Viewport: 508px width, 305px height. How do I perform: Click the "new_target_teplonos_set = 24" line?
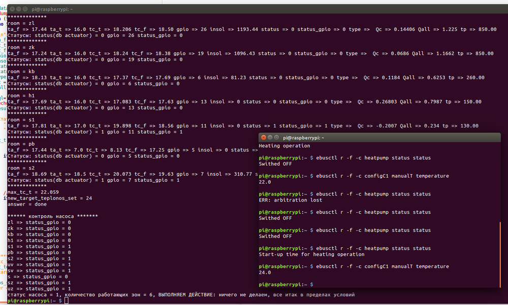tap(50, 198)
